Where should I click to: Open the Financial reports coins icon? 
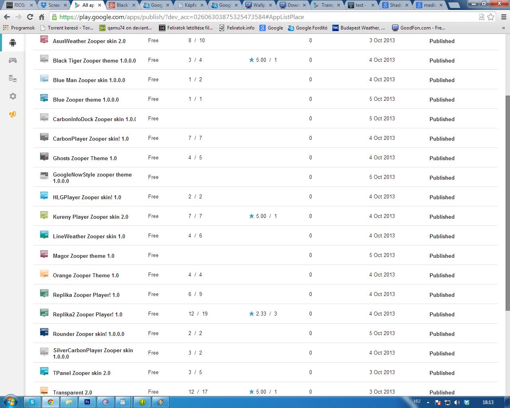coord(13,78)
